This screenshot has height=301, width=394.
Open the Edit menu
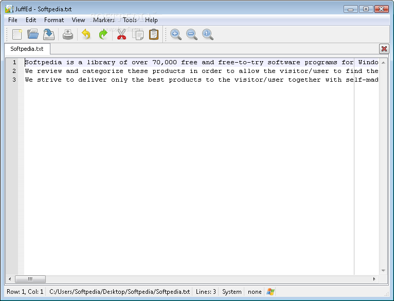point(31,20)
